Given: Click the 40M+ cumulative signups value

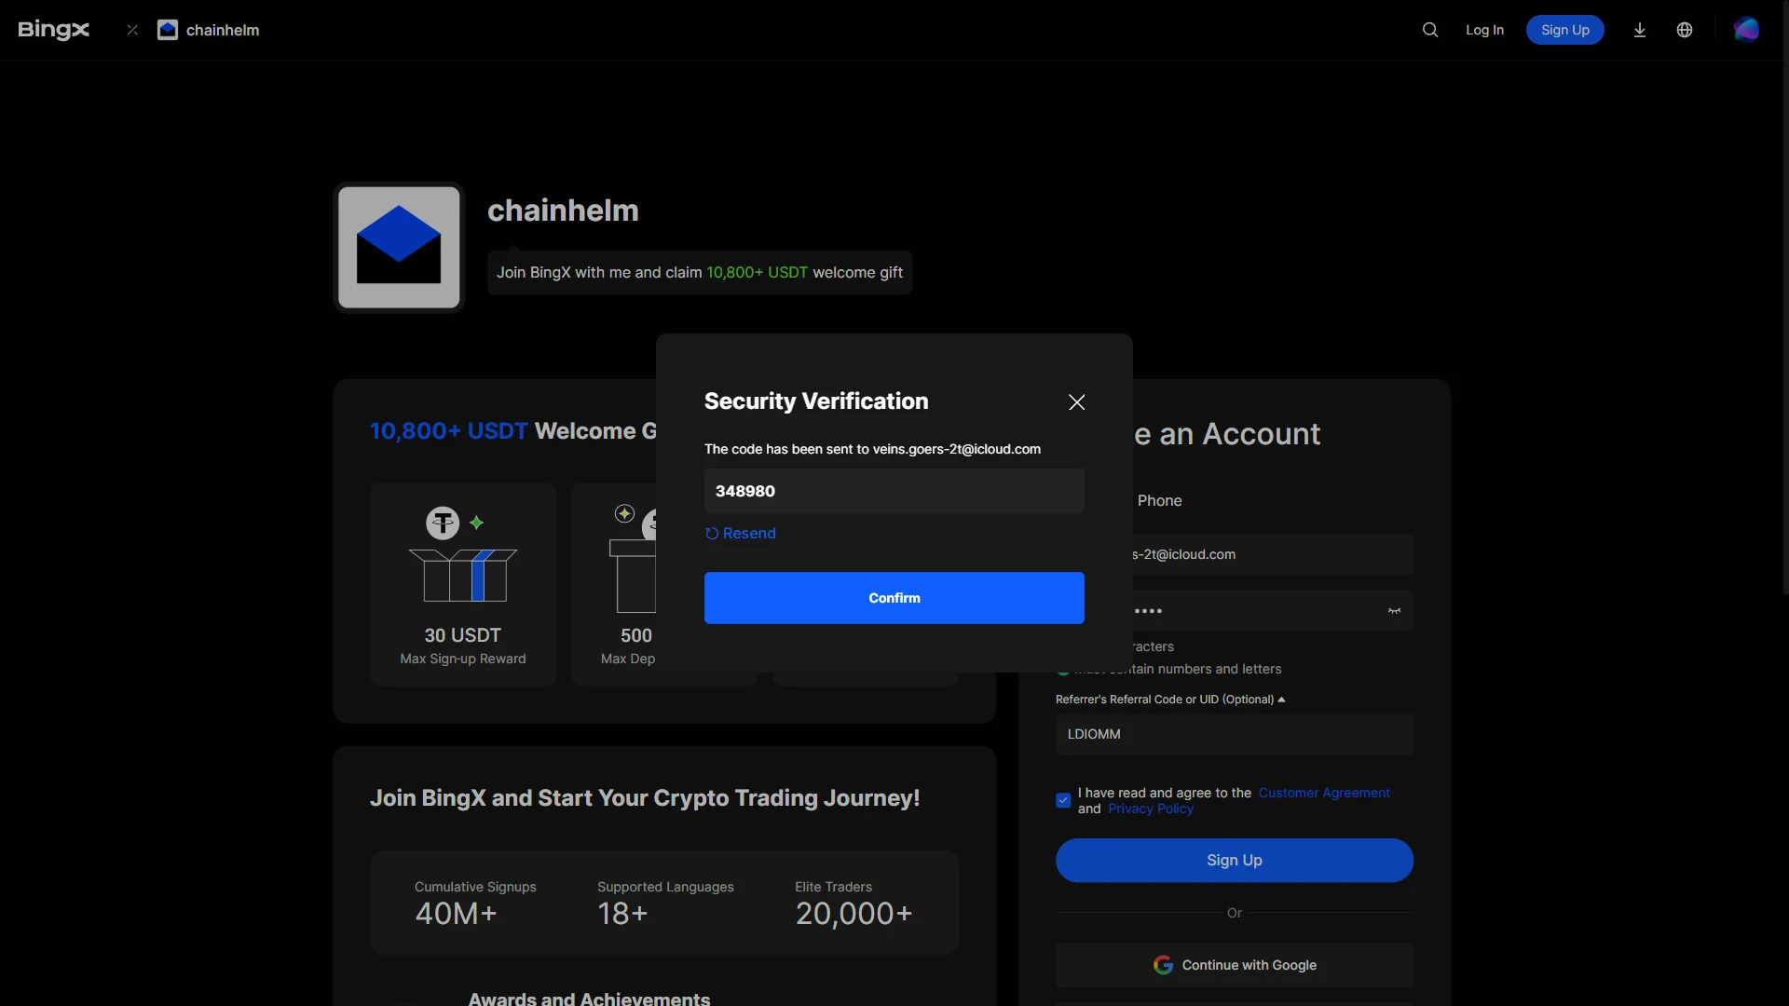Looking at the screenshot, I should pos(456,914).
